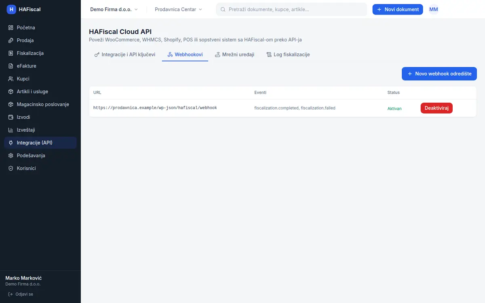This screenshot has height=303, width=485.
Task: Open eFakture in the sidebar
Action: 40,66
